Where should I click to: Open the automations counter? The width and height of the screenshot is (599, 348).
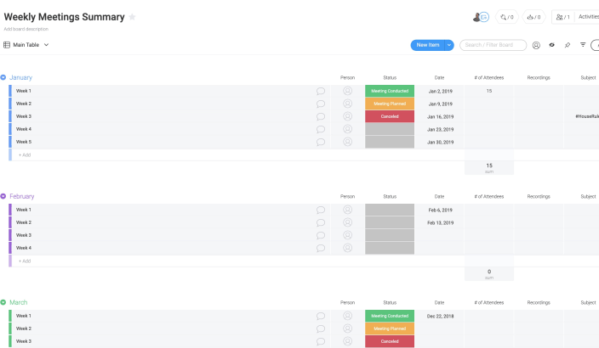click(x=533, y=17)
